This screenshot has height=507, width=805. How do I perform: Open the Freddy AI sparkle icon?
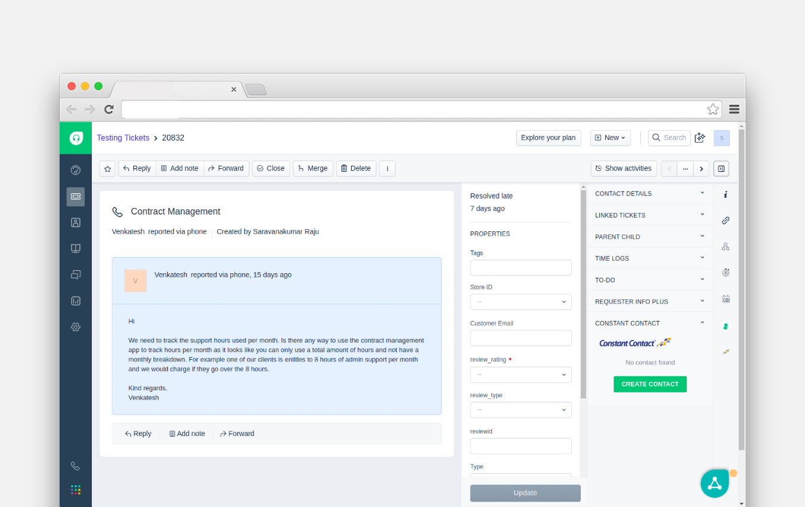tap(700, 138)
